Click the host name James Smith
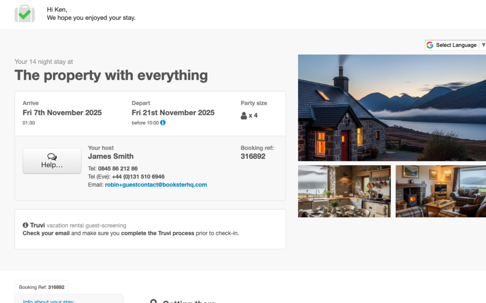The image size is (486, 303). [x=111, y=156]
